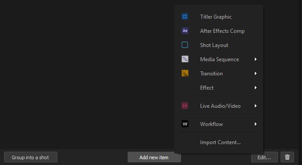Click the Group into a shot button
The width and height of the screenshot is (302, 165).
pos(31,157)
